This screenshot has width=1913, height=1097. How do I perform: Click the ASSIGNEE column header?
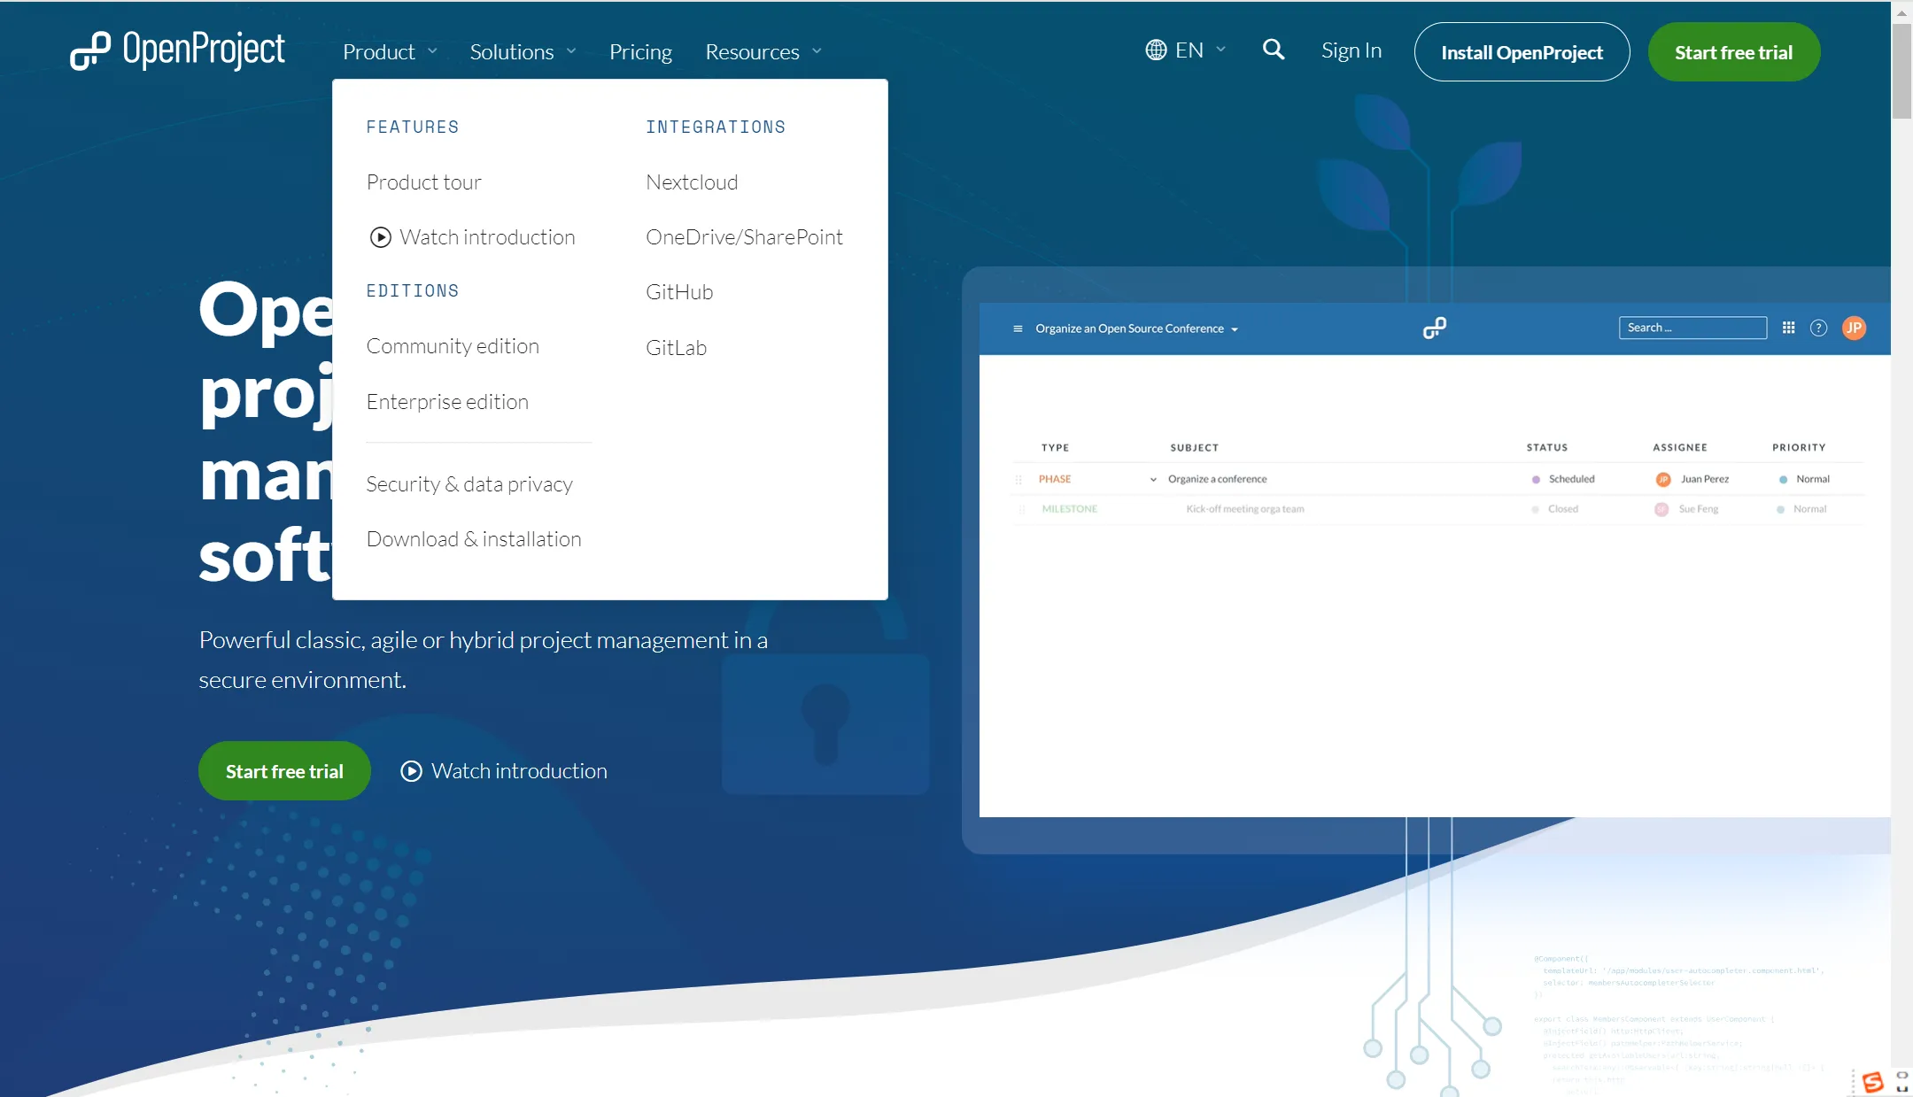click(x=1679, y=448)
